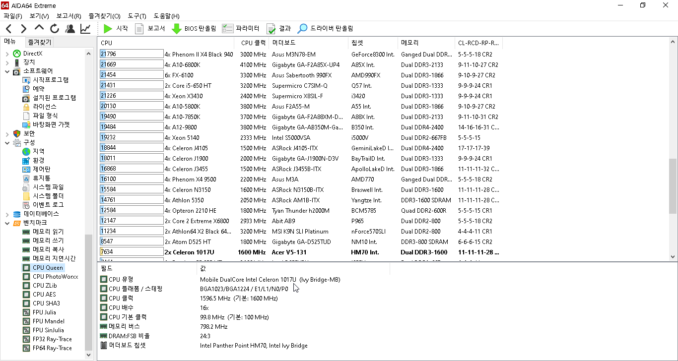Image resolution: width=678 pixels, height=361 pixels.
Task: Select the 메모리 지연시간 benchmark
Action: point(54,258)
